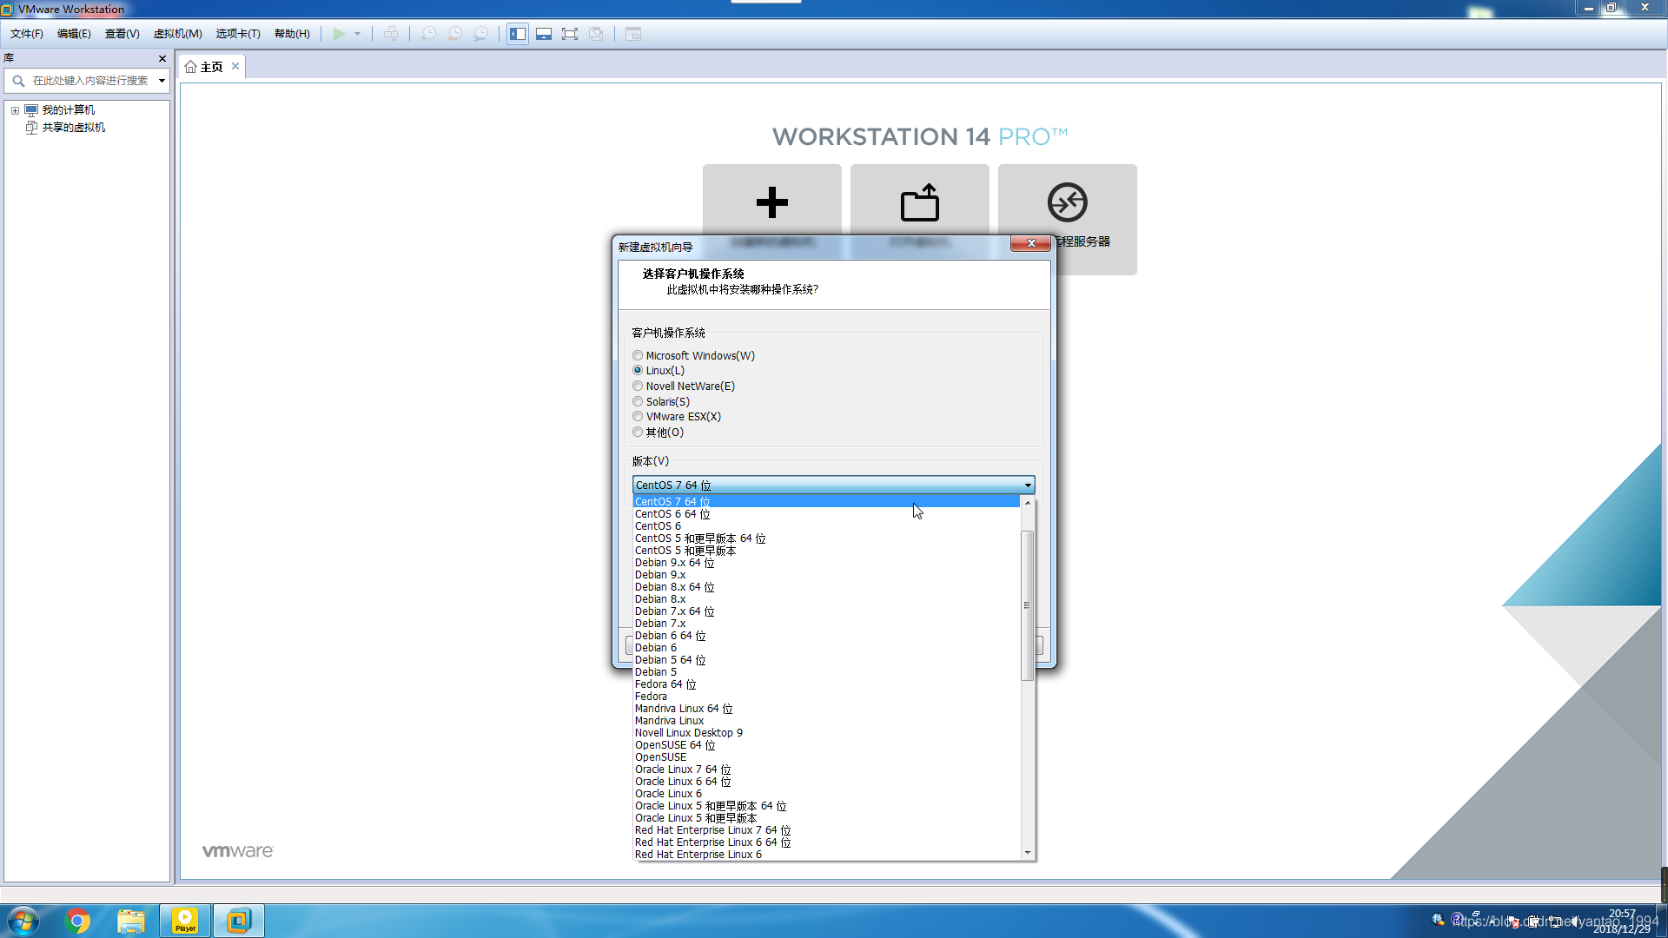The height and width of the screenshot is (938, 1668).
Task: Choose Debian 9.x 64 位 from the list
Action: [x=826, y=563]
